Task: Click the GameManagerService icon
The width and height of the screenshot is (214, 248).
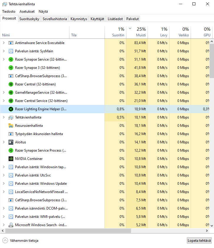Action: pyautogui.click(x=11, y=92)
